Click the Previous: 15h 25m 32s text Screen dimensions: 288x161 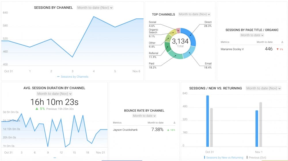pos(60,109)
